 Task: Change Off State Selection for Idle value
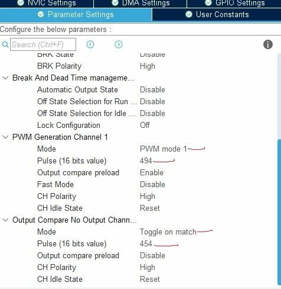(x=152, y=113)
